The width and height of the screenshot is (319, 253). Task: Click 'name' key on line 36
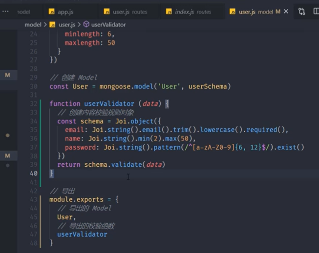pyautogui.click(x=72, y=138)
